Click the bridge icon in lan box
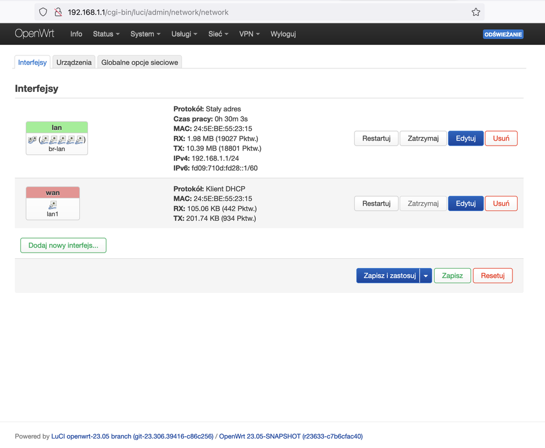Viewport: 545px width, 448px height. click(32, 140)
